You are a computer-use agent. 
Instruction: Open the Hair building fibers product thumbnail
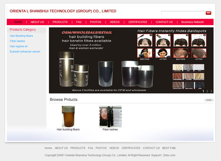[68, 117]
